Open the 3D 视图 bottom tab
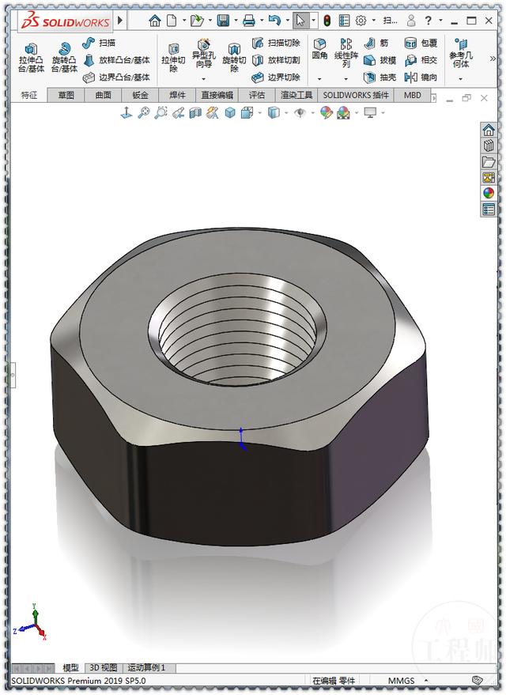The width and height of the screenshot is (506, 695). 104,667
